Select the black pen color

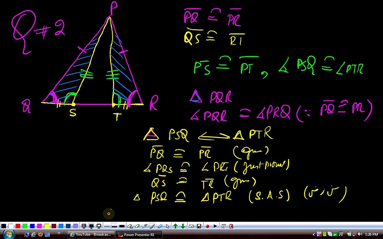tap(4, 226)
